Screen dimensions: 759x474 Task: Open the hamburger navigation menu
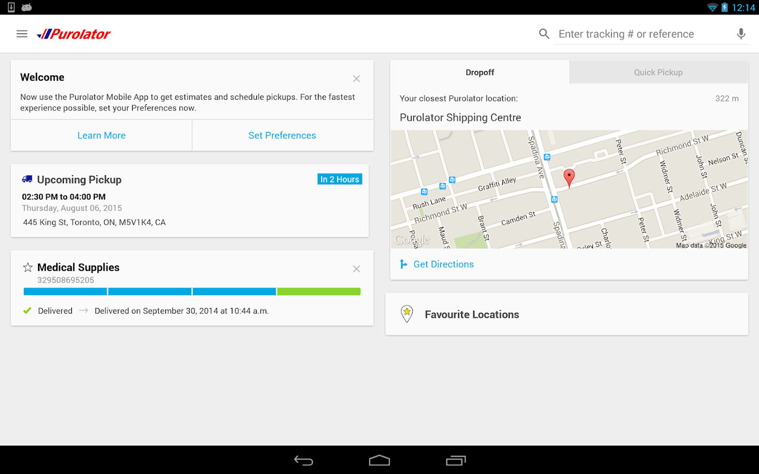click(x=22, y=34)
